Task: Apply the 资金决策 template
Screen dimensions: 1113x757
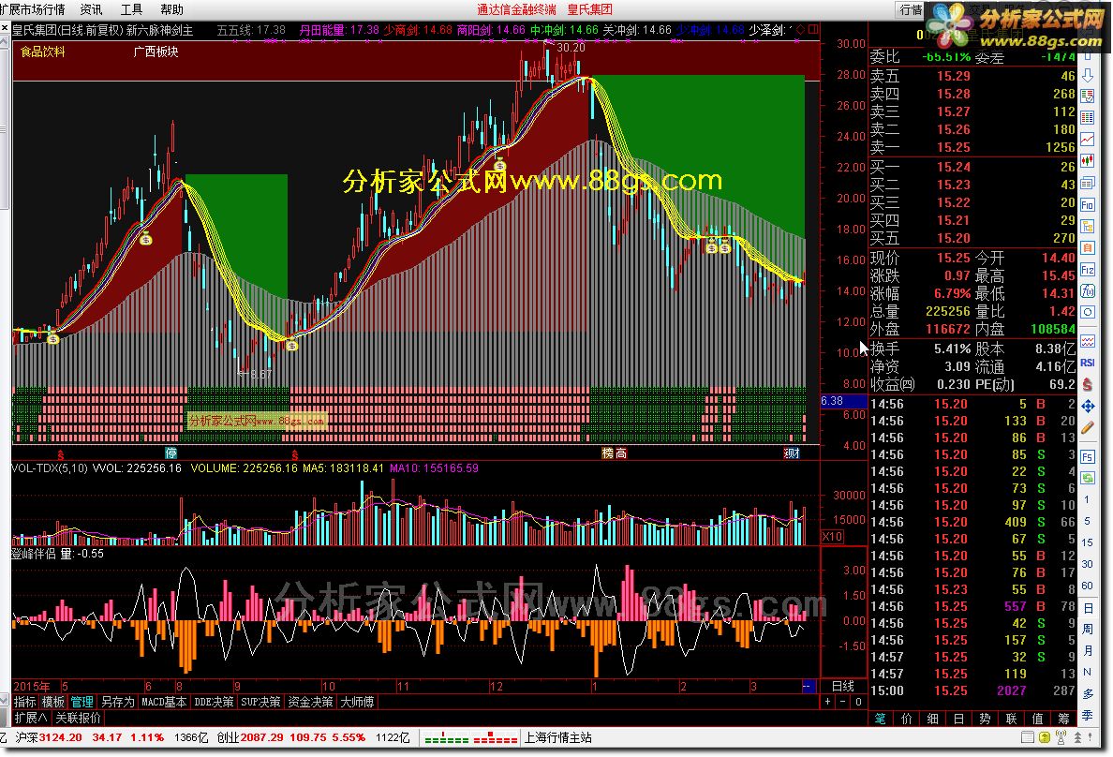Action: tap(310, 703)
